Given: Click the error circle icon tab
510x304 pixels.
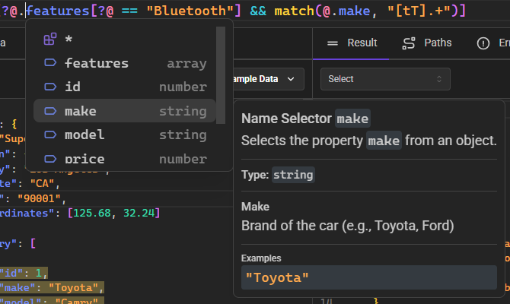Looking at the screenshot, I should [483, 43].
